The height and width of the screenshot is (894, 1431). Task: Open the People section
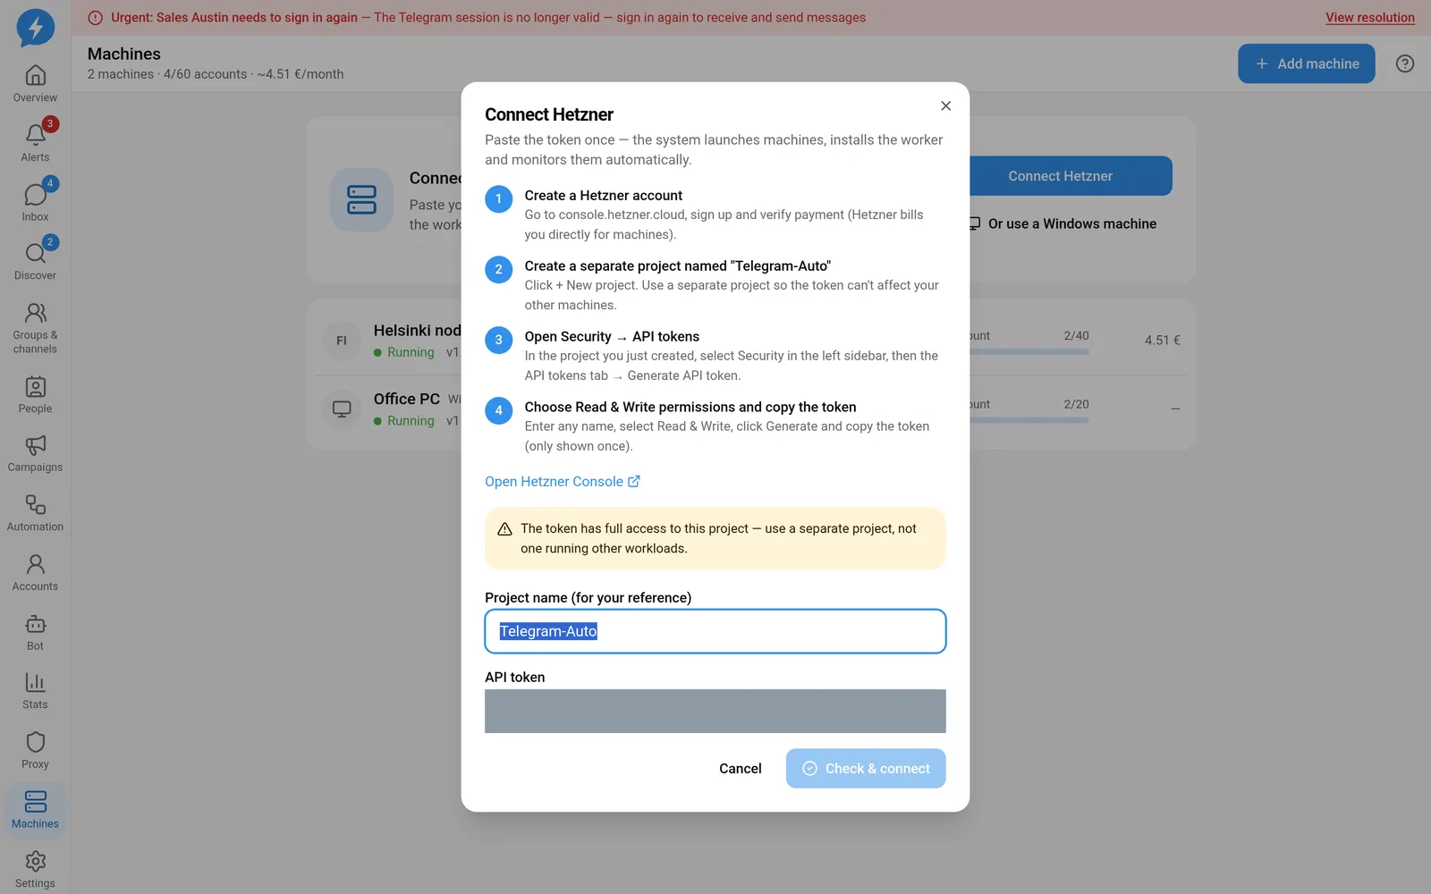(x=35, y=395)
